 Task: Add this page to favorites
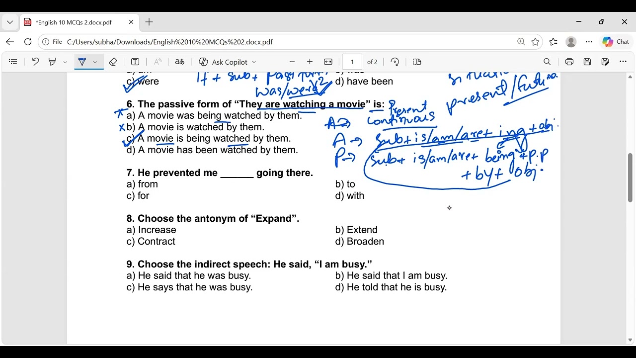click(x=535, y=42)
